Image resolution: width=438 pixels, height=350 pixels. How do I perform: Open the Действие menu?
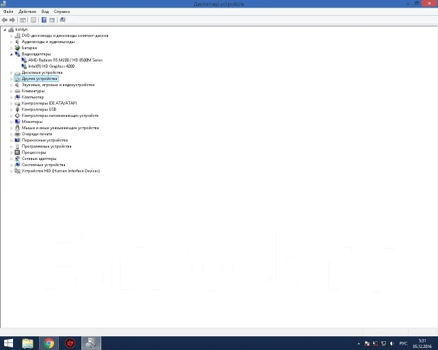27,12
